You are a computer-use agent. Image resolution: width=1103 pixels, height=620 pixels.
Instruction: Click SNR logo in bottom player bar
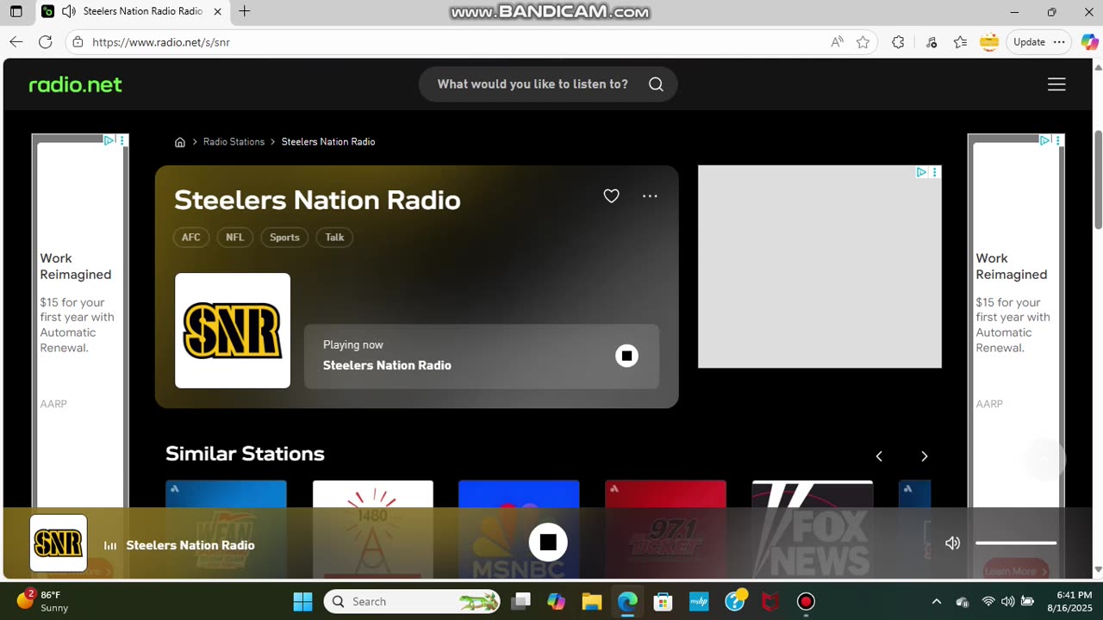coord(59,543)
